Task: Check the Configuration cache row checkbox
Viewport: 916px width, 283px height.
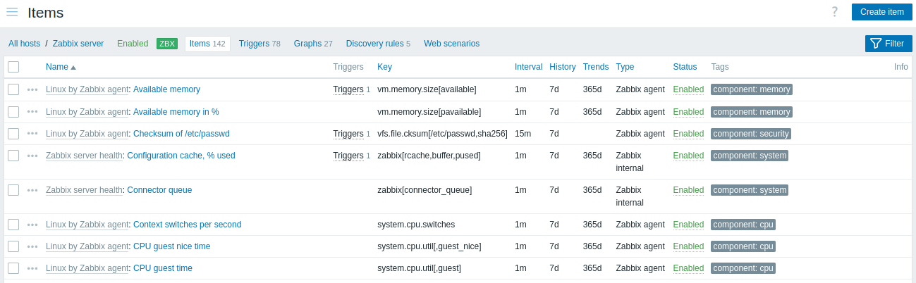Action: coord(13,156)
